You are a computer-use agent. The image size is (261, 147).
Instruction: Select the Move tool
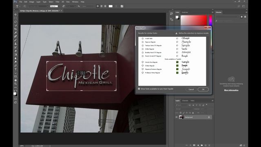(x=15, y=15)
